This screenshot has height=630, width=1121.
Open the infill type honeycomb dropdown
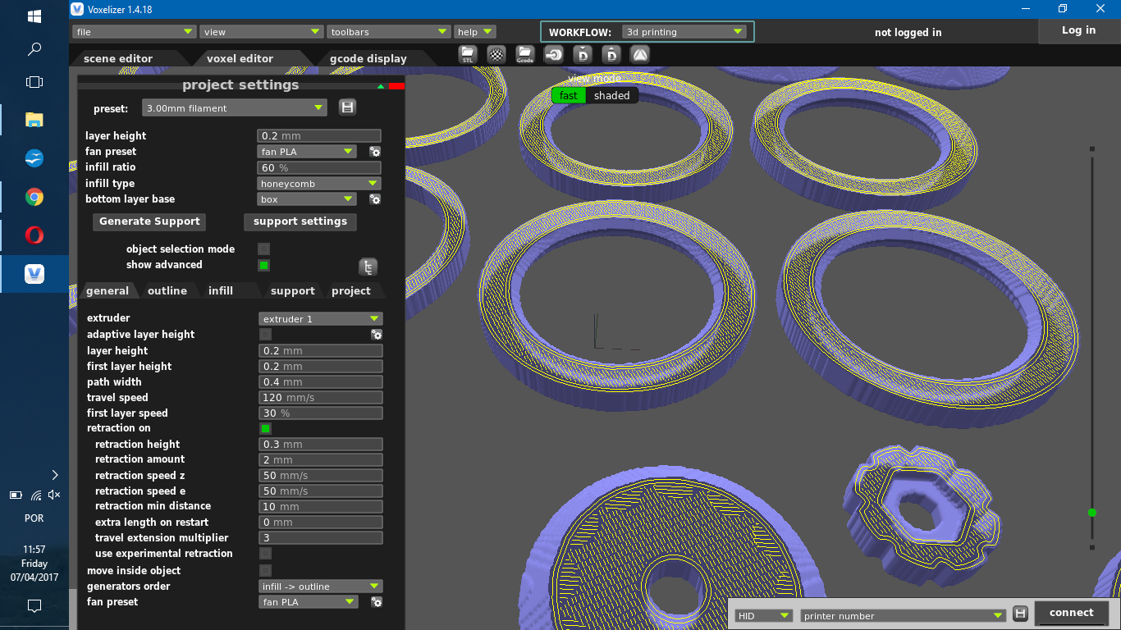coord(319,184)
